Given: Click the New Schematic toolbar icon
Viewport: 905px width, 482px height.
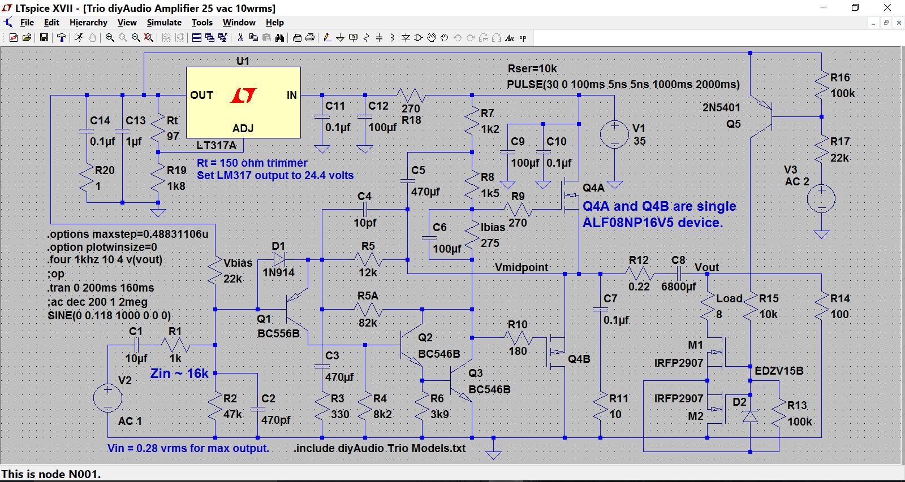Looking at the screenshot, I should click(14, 38).
